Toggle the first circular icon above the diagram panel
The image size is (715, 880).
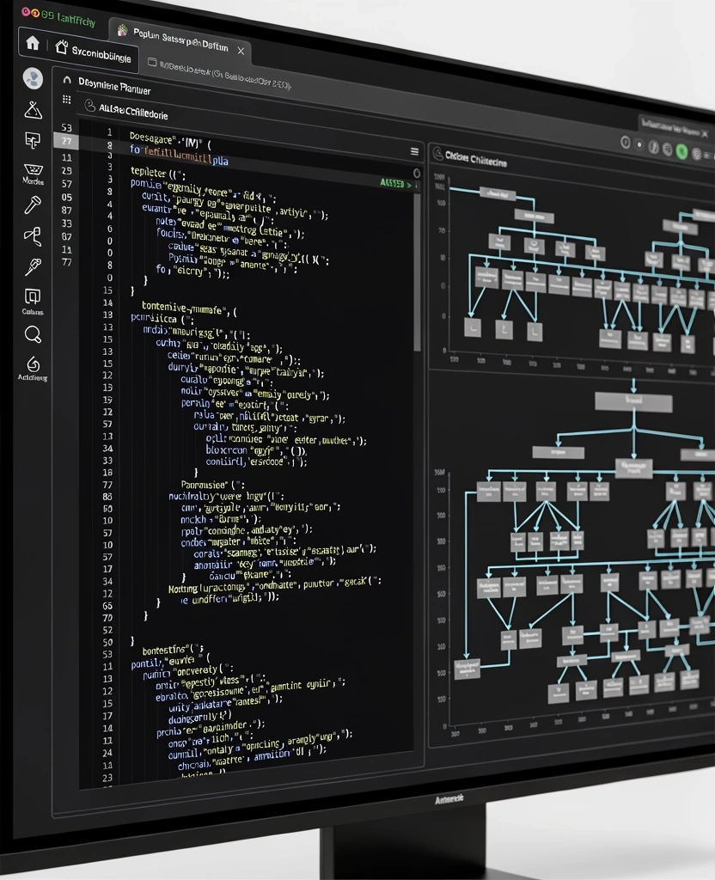click(625, 142)
